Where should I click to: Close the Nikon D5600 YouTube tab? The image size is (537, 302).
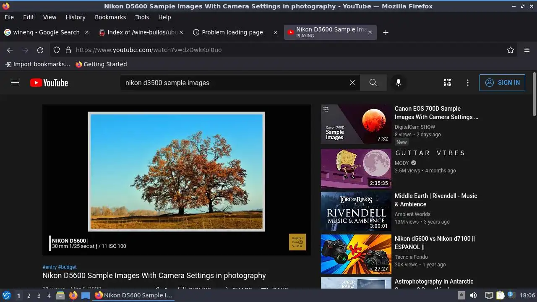pyautogui.click(x=370, y=32)
